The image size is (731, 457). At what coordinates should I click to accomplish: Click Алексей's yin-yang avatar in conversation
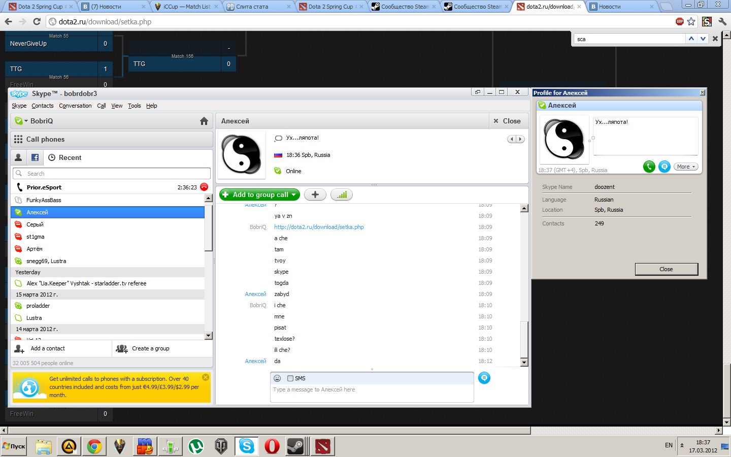(x=242, y=154)
